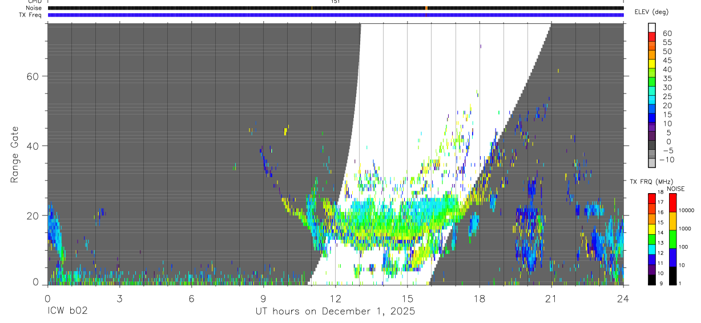Click the 'ICW b02' radar label
This screenshot has width=701, height=323.
click(67, 312)
